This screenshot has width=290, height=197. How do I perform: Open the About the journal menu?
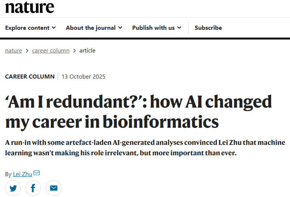[94, 28]
